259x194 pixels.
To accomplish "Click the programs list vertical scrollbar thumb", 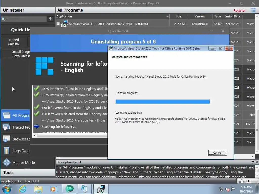I will pyautogui.click(x=257, y=130).
